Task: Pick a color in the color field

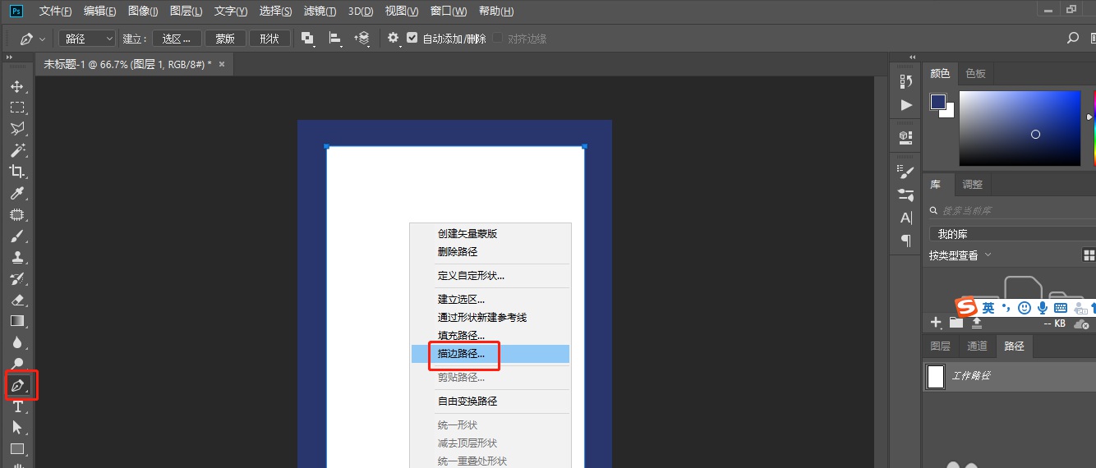Action: pos(1020,128)
